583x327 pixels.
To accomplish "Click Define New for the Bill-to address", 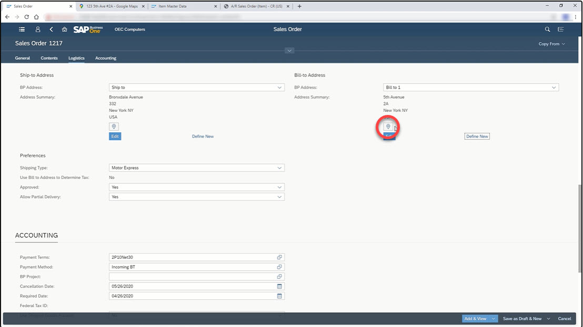I will point(476,136).
